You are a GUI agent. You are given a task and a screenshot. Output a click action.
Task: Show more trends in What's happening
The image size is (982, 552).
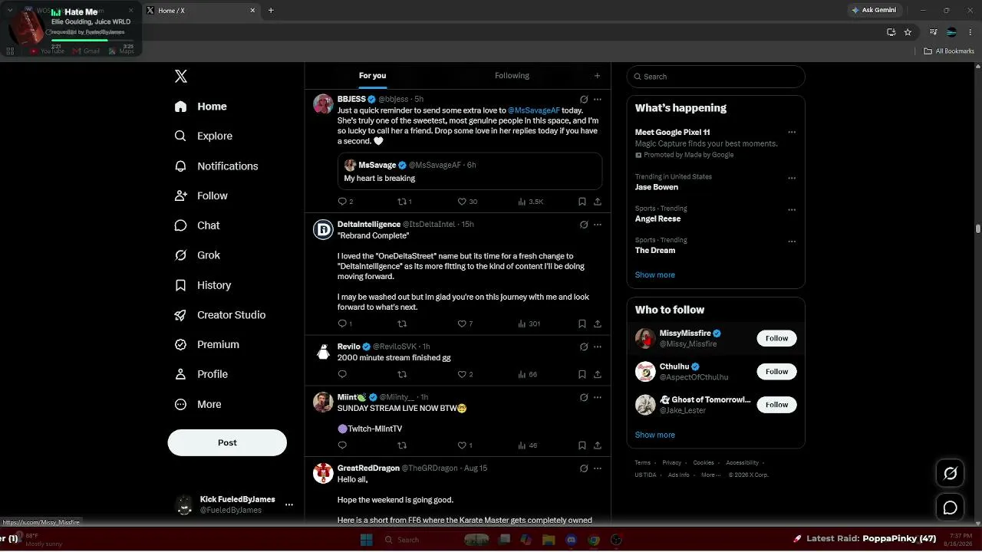point(654,274)
